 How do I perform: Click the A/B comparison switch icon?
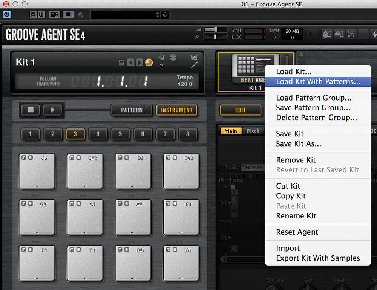pos(55,15)
